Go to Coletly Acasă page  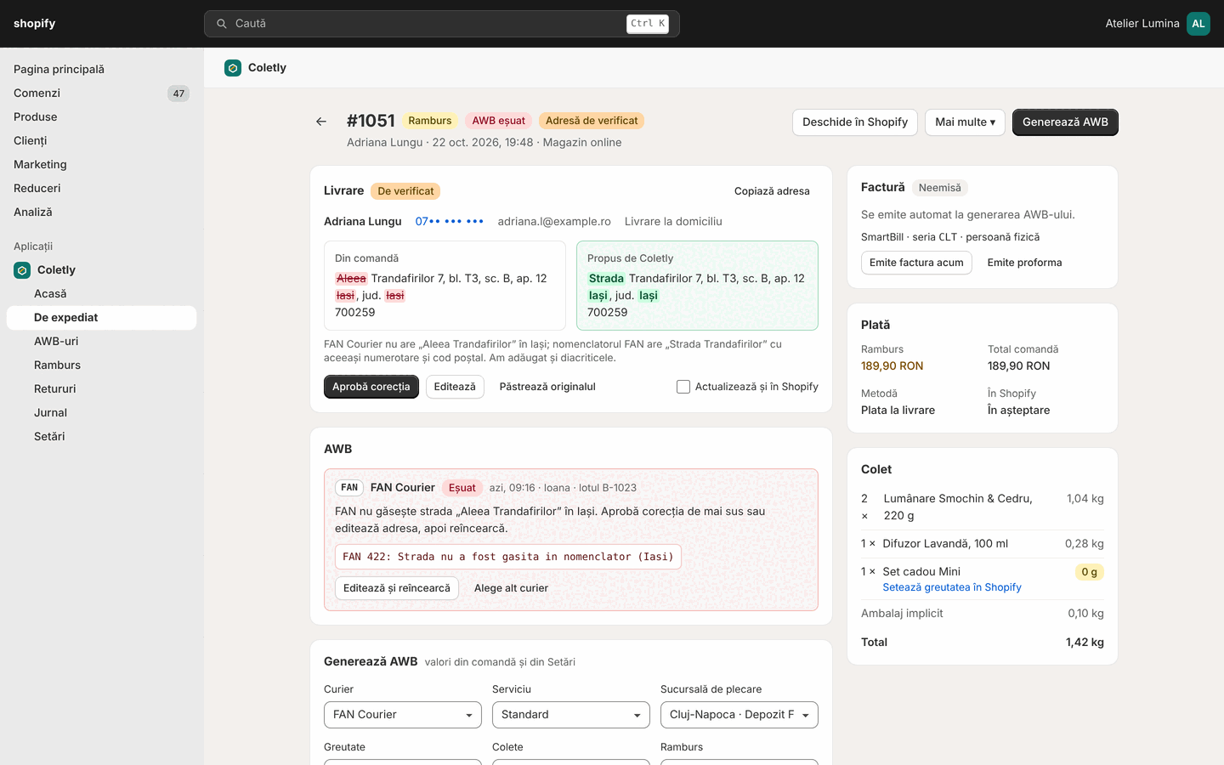pos(102,294)
